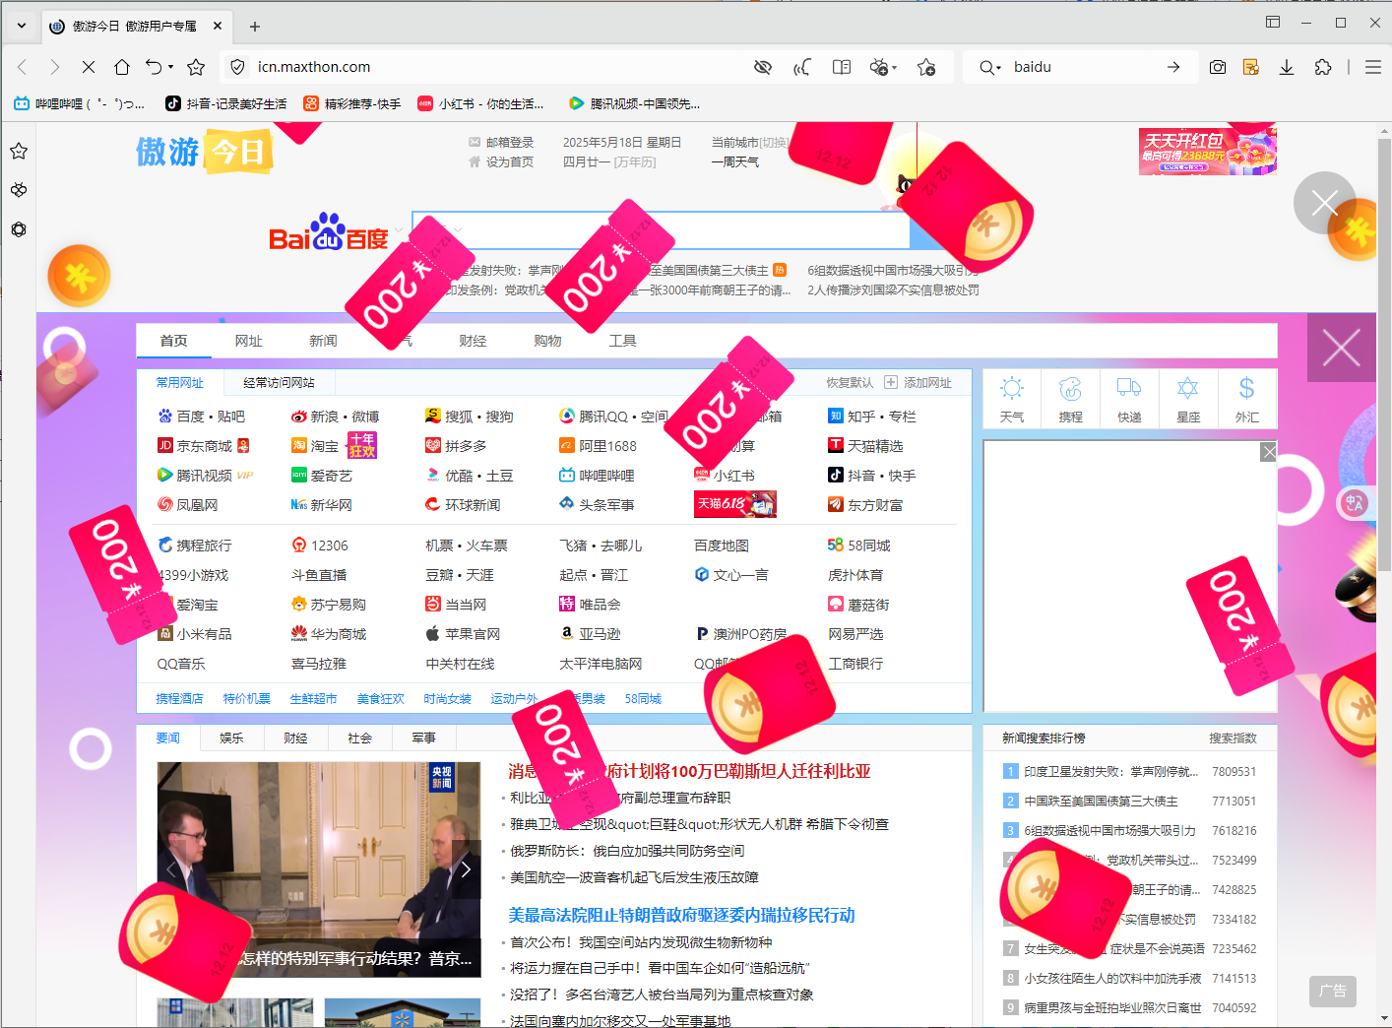This screenshot has height=1028, width=1392.
Task: Select the 购物 navigation tab
Action: click(x=547, y=341)
